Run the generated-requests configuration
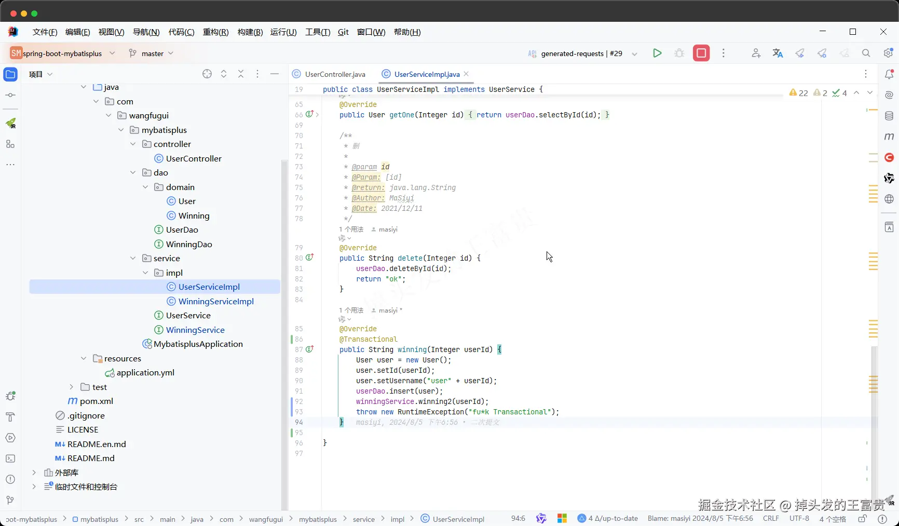 pyautogui.click(x=657, y=53)
